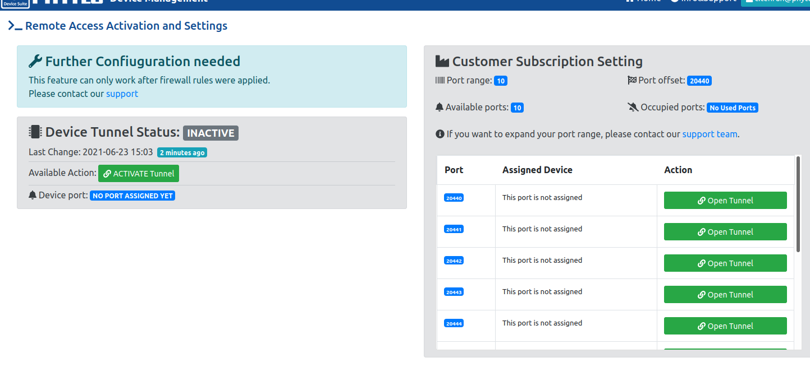
Task: Activate the device tunnel
Action: 139,174
